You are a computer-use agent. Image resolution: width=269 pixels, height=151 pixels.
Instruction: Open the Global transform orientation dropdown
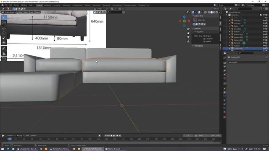coord(99,9)
